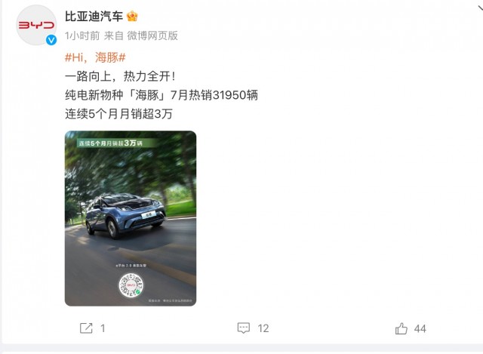
Task: Open the BYD logo profile avatar
Action: [36, 25]
